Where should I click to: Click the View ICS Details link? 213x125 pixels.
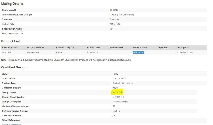coord(11,124)
